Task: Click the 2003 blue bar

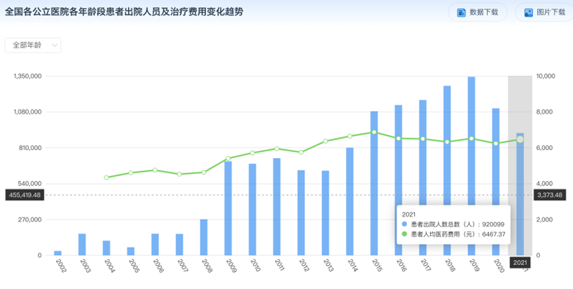Action: pos(82,244)
